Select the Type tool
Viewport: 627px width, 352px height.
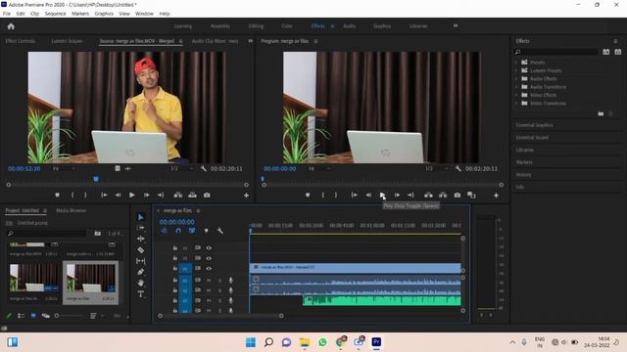(141, 294)
